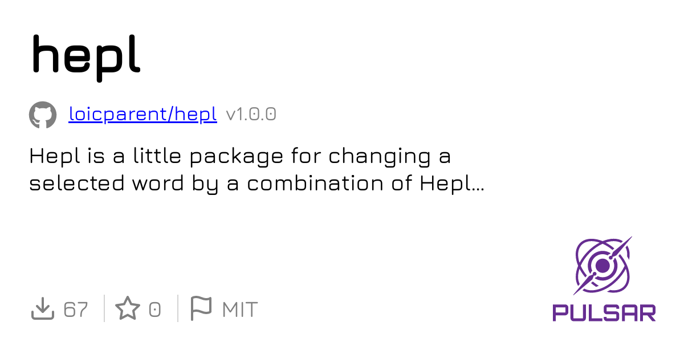Click description line starting "Hepl is a little"
Screen dimensions: 684x342
click(240, 156)
